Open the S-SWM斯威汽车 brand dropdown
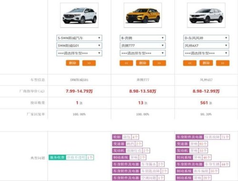Screen dimensions: 238x181 (79, 38)
